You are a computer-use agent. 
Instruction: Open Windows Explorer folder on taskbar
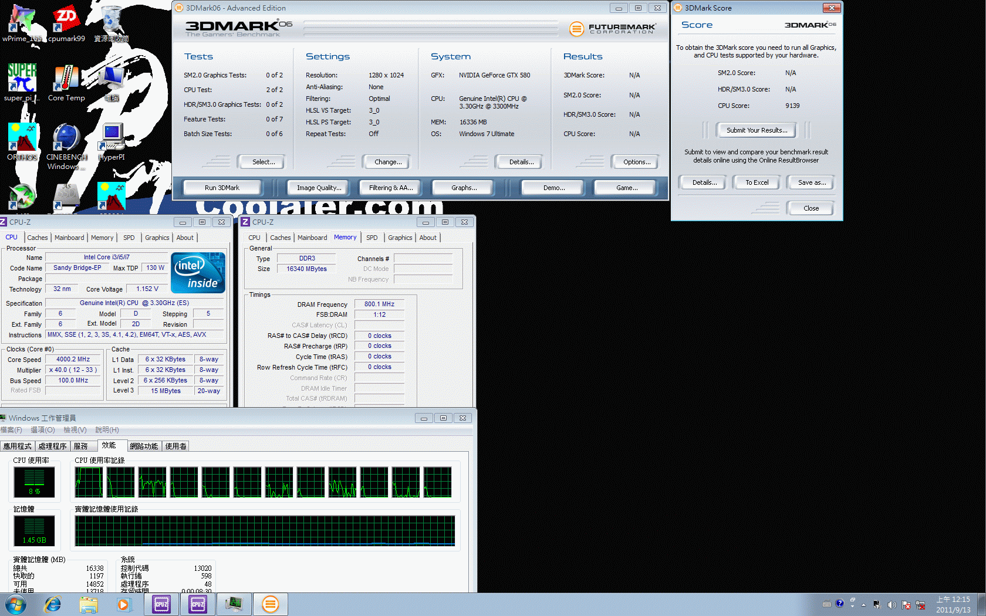(89, 604)
